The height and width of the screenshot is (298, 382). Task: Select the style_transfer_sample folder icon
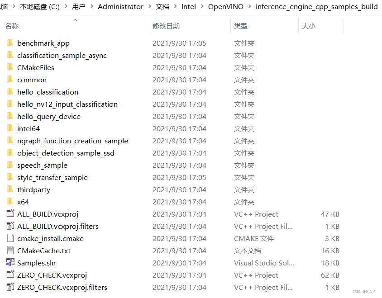pyautogui.click(x=10, y=177)
